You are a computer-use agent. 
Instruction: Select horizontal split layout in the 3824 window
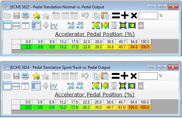[x=16, y=86]
